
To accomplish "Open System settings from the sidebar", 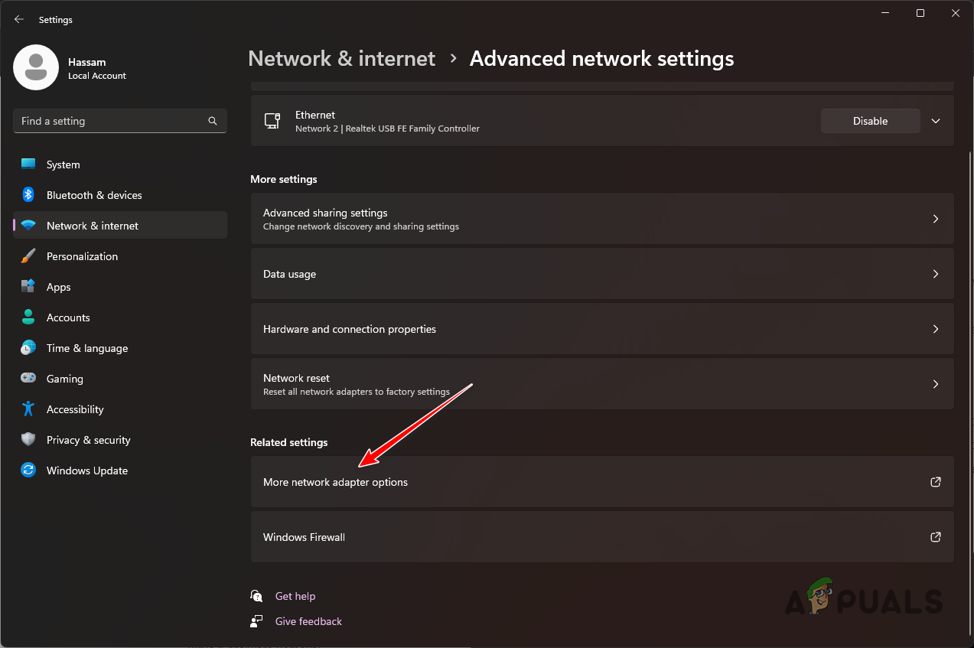I will [63, 164].
